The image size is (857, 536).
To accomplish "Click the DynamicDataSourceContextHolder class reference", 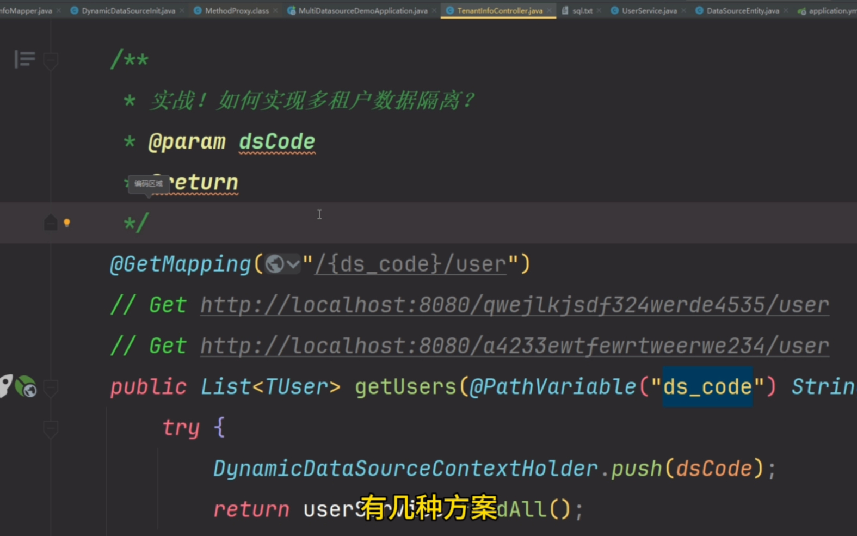I will (x=405, y=469).
